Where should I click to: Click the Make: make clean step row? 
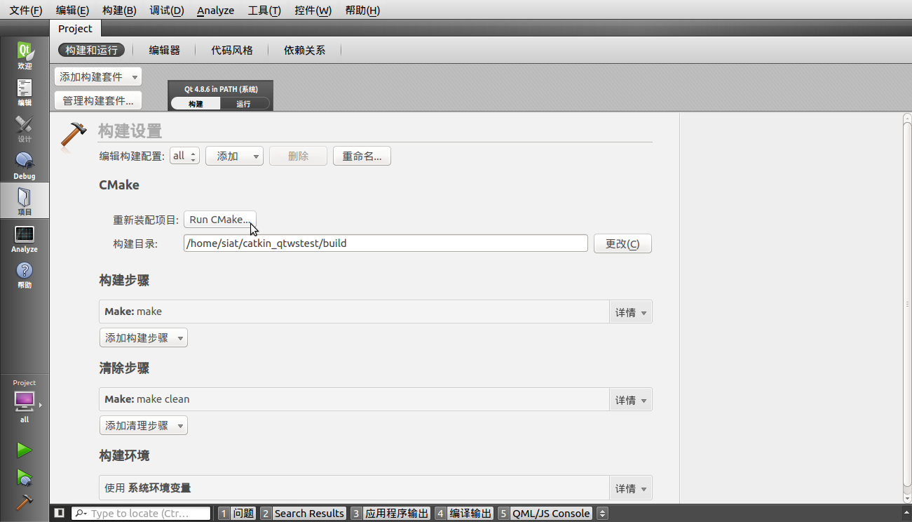(354, 399)
